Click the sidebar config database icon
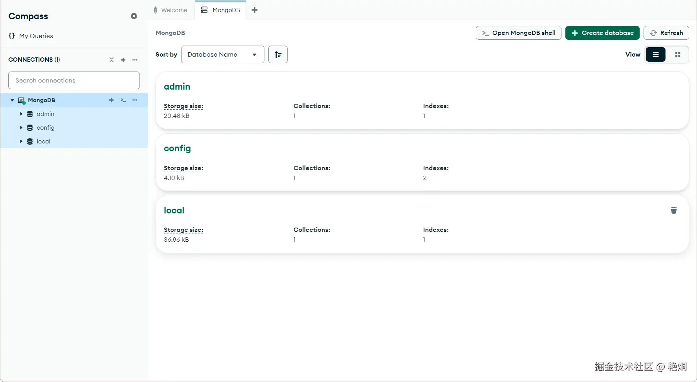The image size is (697, 382). (x=30, y=128)
